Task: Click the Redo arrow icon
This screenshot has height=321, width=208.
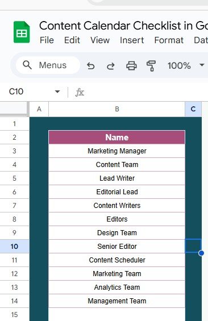Action: (111, 66)
